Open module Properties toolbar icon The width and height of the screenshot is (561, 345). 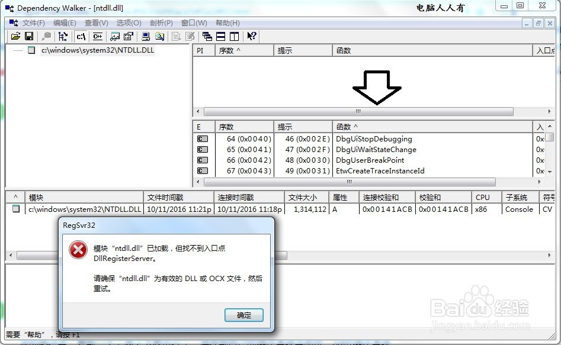coord(128,36)
